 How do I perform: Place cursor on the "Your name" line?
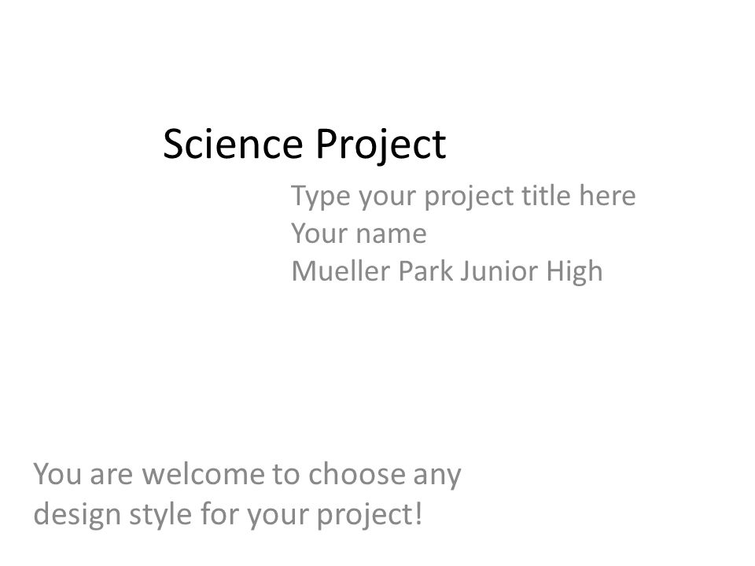tap(359, 234)
